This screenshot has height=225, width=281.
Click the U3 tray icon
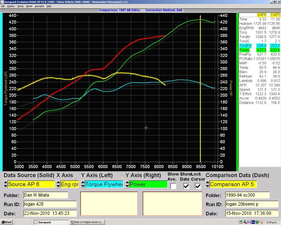pos(261,222)
